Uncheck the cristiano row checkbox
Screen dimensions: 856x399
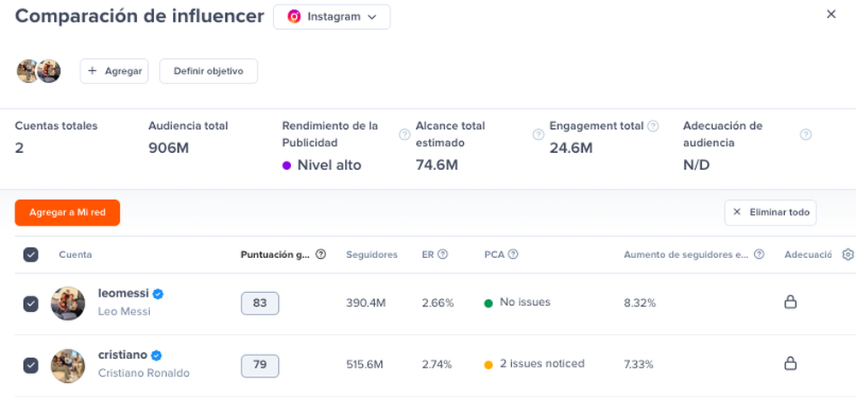(31, 366)
